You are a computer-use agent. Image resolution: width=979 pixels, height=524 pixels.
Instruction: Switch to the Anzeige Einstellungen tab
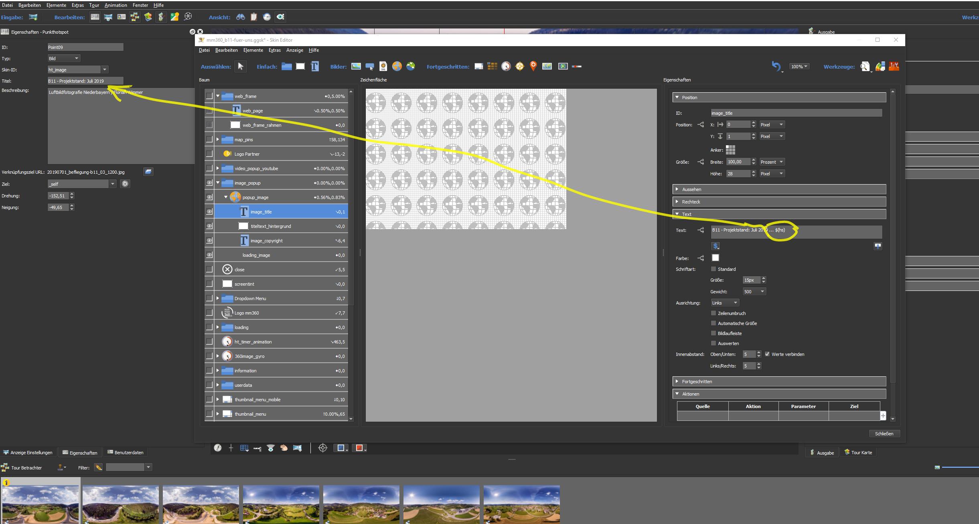(28, 452)
